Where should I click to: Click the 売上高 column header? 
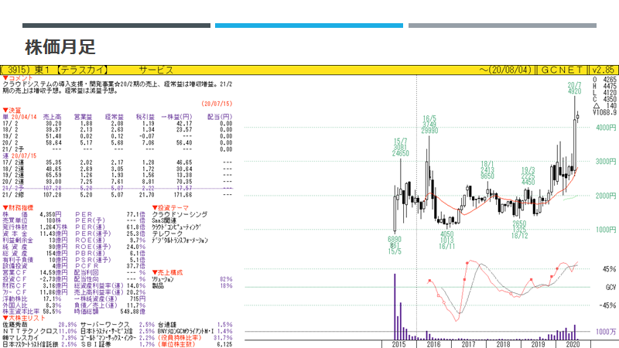[x=52, y=117]
